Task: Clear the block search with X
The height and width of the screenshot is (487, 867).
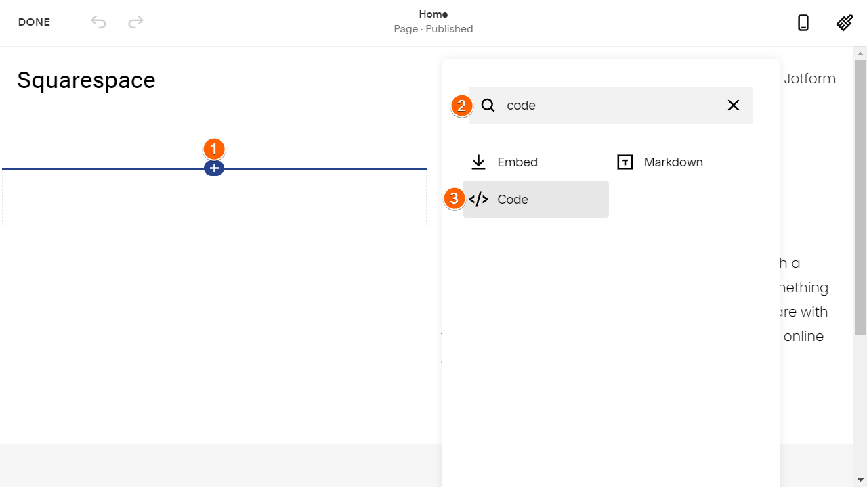Action: click(734, 106)
